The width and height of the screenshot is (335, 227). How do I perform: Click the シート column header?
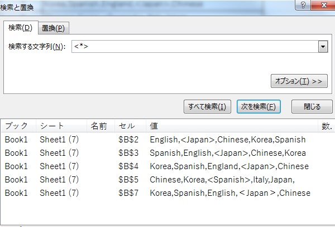52,126
